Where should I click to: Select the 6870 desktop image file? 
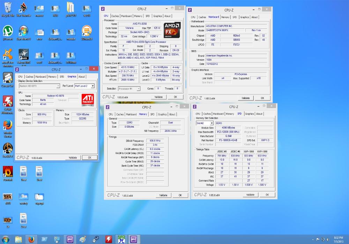click(8, 199)
